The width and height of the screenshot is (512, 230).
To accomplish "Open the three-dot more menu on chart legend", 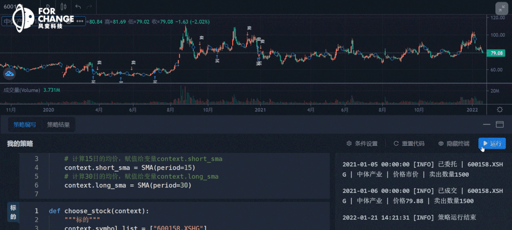I will pyautogui.click(x=80, y=21).
